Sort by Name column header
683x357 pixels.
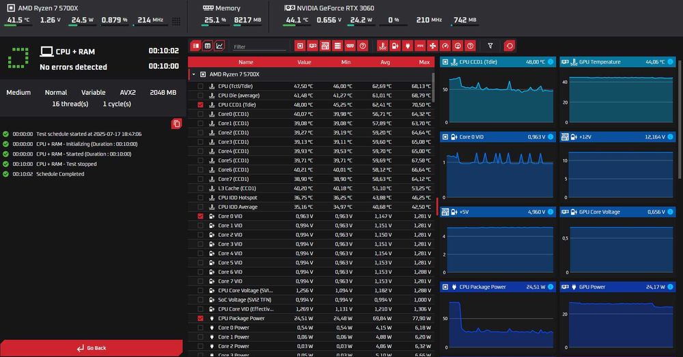click(246, 62)
